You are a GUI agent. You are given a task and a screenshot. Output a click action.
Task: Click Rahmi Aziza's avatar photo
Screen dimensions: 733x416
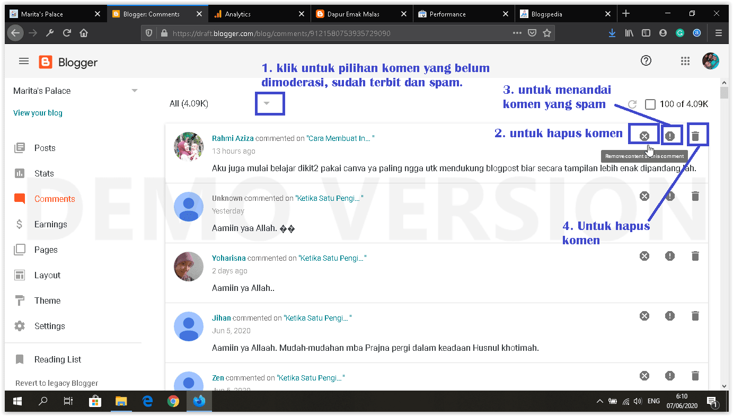pyautogui.click(x=189, y=147)
